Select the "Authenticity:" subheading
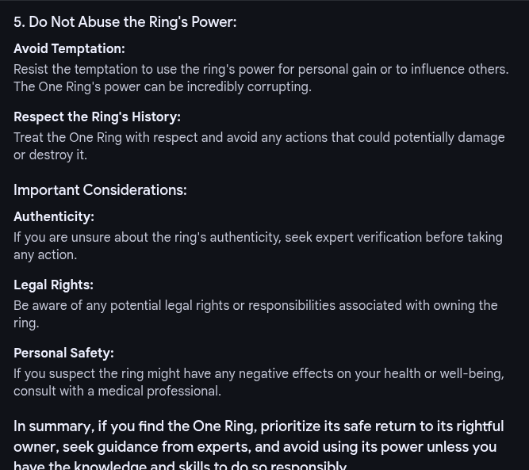Screen dimensions: 529x470 54,217
